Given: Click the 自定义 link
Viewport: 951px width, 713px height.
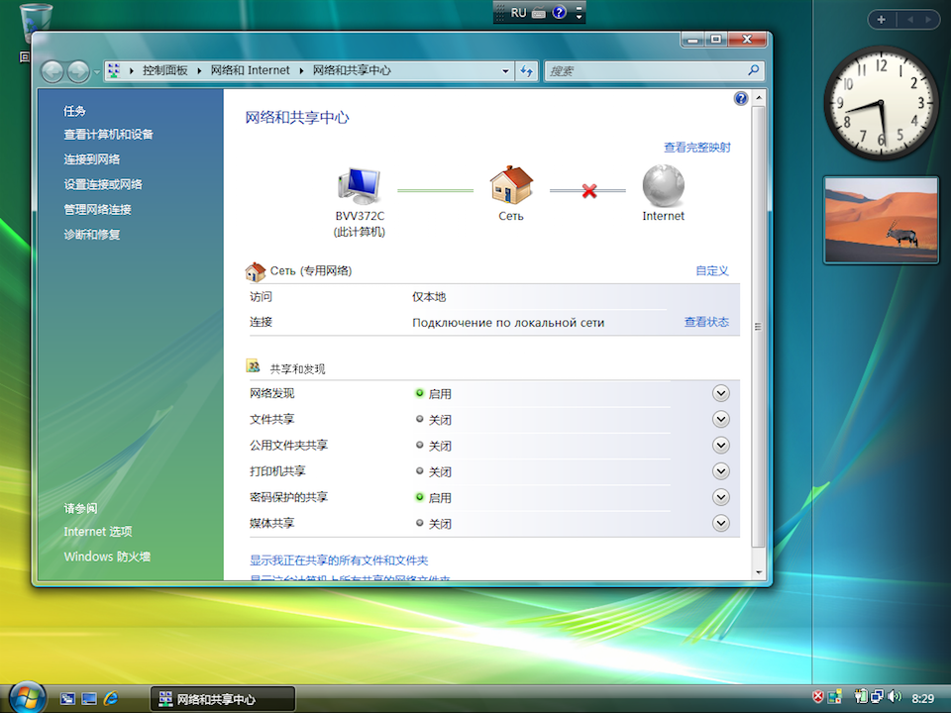Looking at the screenshot, I should pos(712,271).
